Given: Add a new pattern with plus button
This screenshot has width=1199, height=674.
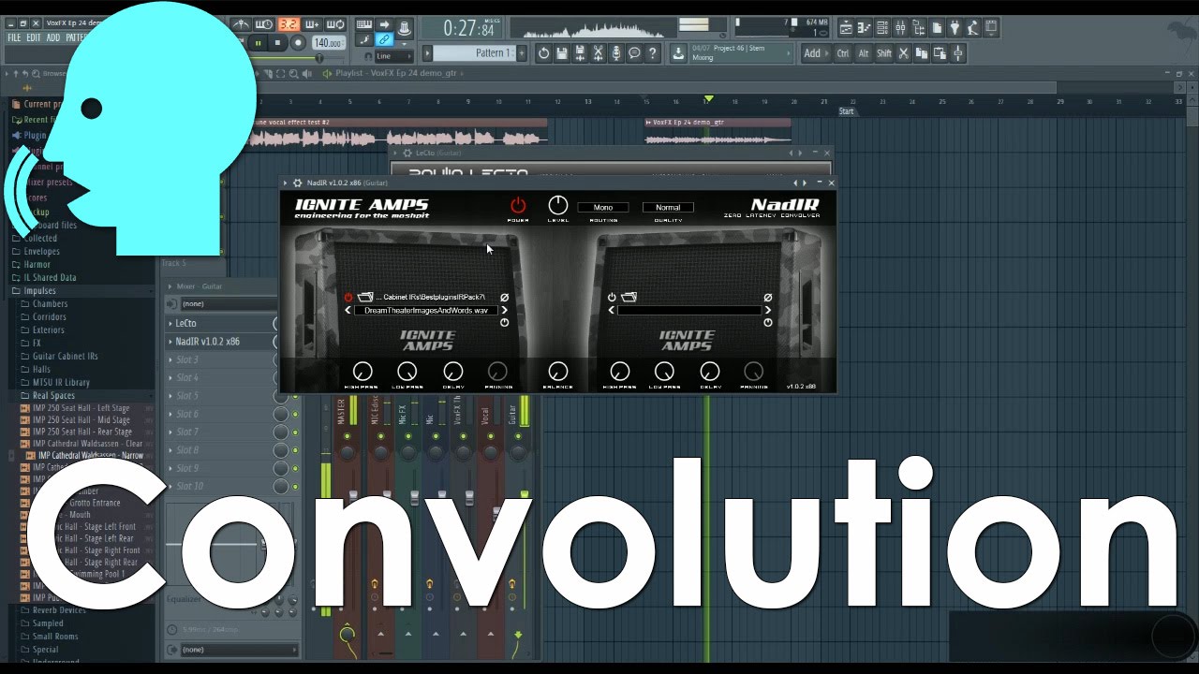Looking at the screenshot, I should point(521,53).
